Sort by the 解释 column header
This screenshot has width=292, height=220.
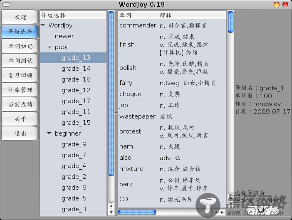(192, 15)
